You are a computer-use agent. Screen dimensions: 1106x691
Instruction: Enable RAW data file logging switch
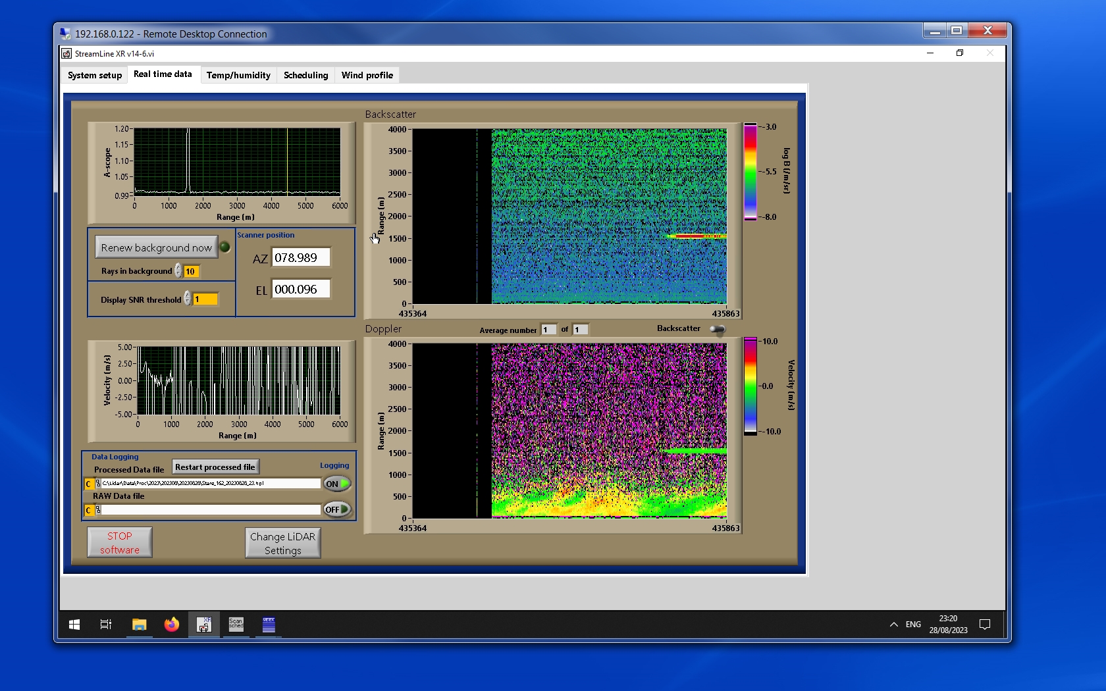click(x=336, y=509)
